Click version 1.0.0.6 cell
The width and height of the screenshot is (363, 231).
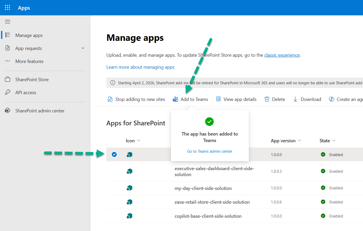point(276,202)
